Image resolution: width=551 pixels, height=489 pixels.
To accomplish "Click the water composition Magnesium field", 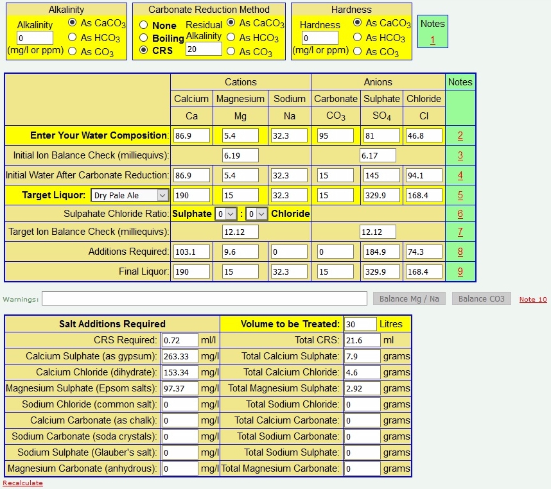I will coord(240,135).
